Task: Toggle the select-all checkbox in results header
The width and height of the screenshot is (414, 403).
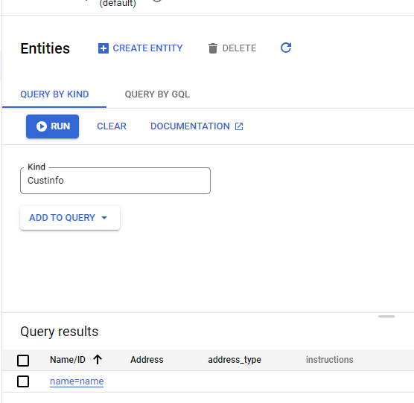Action: coord(23,361)
